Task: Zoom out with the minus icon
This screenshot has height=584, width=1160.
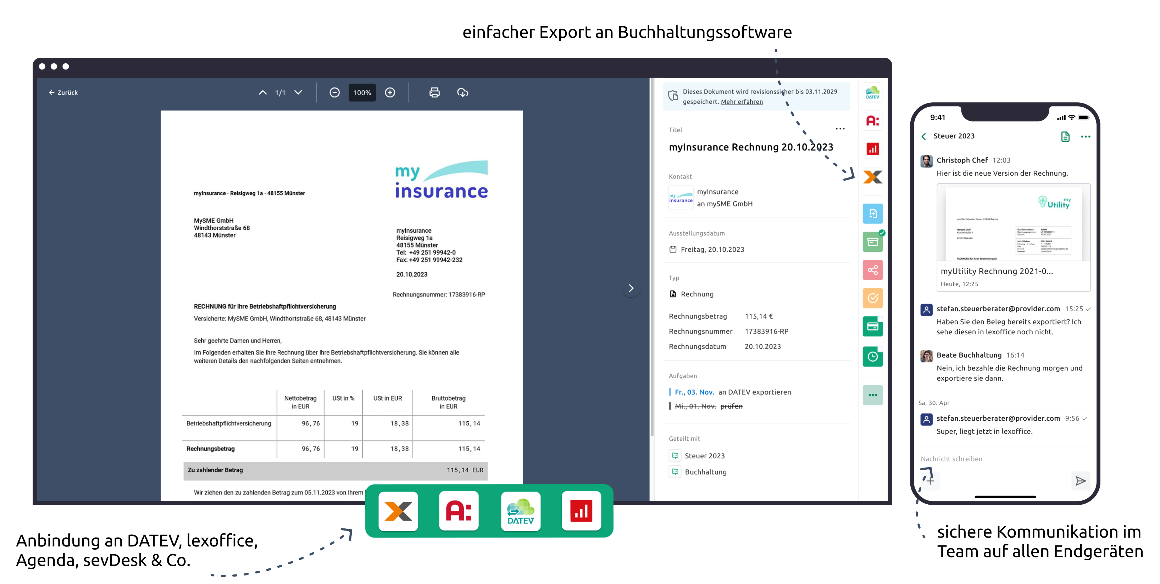Action: pyautogui.click(x=334, y=93)
